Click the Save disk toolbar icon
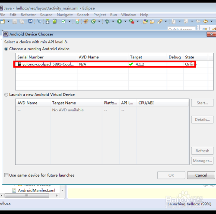This screenshot has width=216, height=214. [14, 22]
